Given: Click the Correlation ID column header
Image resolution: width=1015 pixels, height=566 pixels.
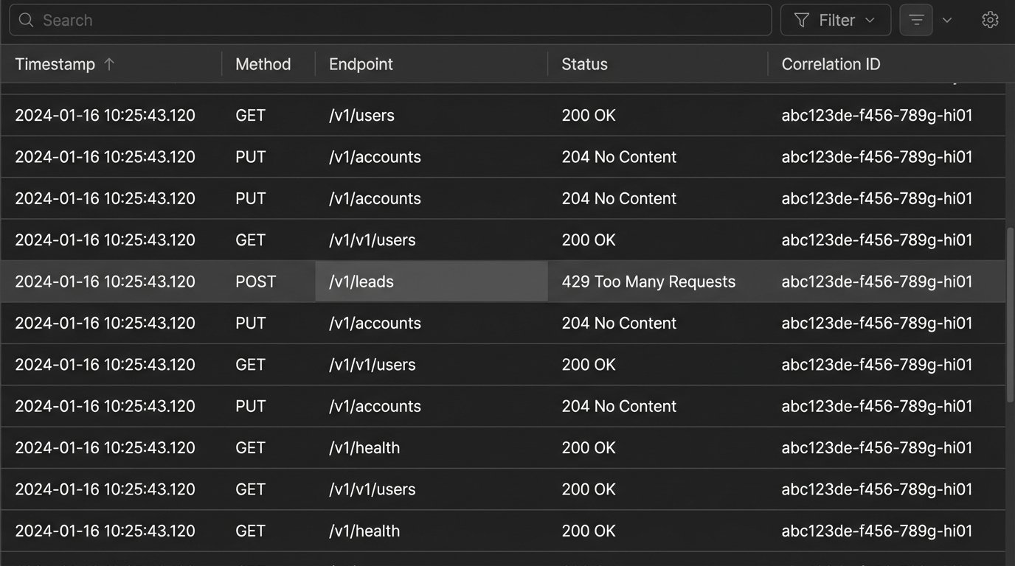Looking at the screenshot, I should tap(831, 64).
